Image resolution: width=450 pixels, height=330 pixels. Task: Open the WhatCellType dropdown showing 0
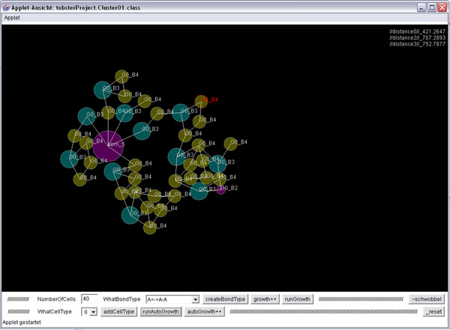[89, 312]
